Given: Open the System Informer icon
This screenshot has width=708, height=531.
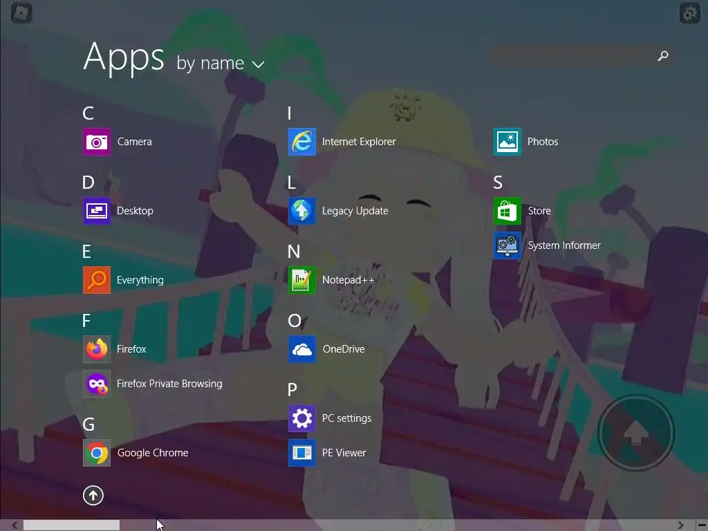Looking at the screenshot, I should [507, 245].
